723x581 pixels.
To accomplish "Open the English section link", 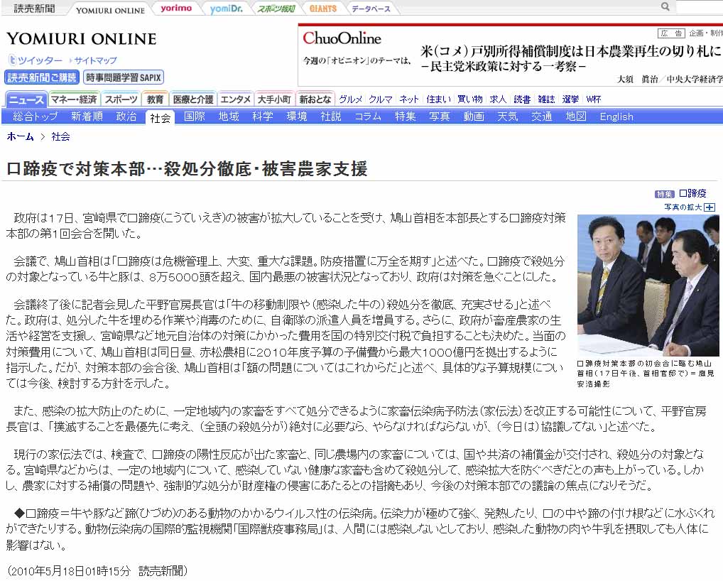I will [616, 116].
